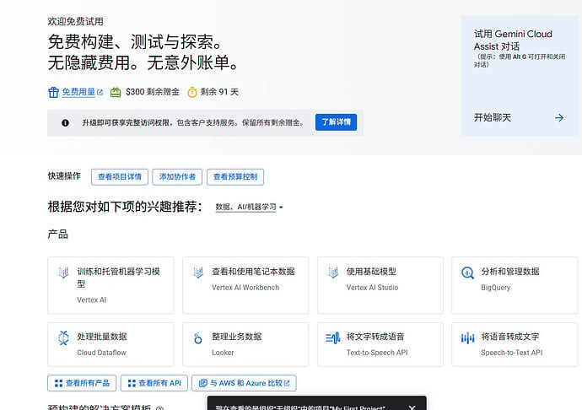Open 查看预算控制 quick action
Screen dimensions: 582x410
pyautogui.click(x=235, y=177)
